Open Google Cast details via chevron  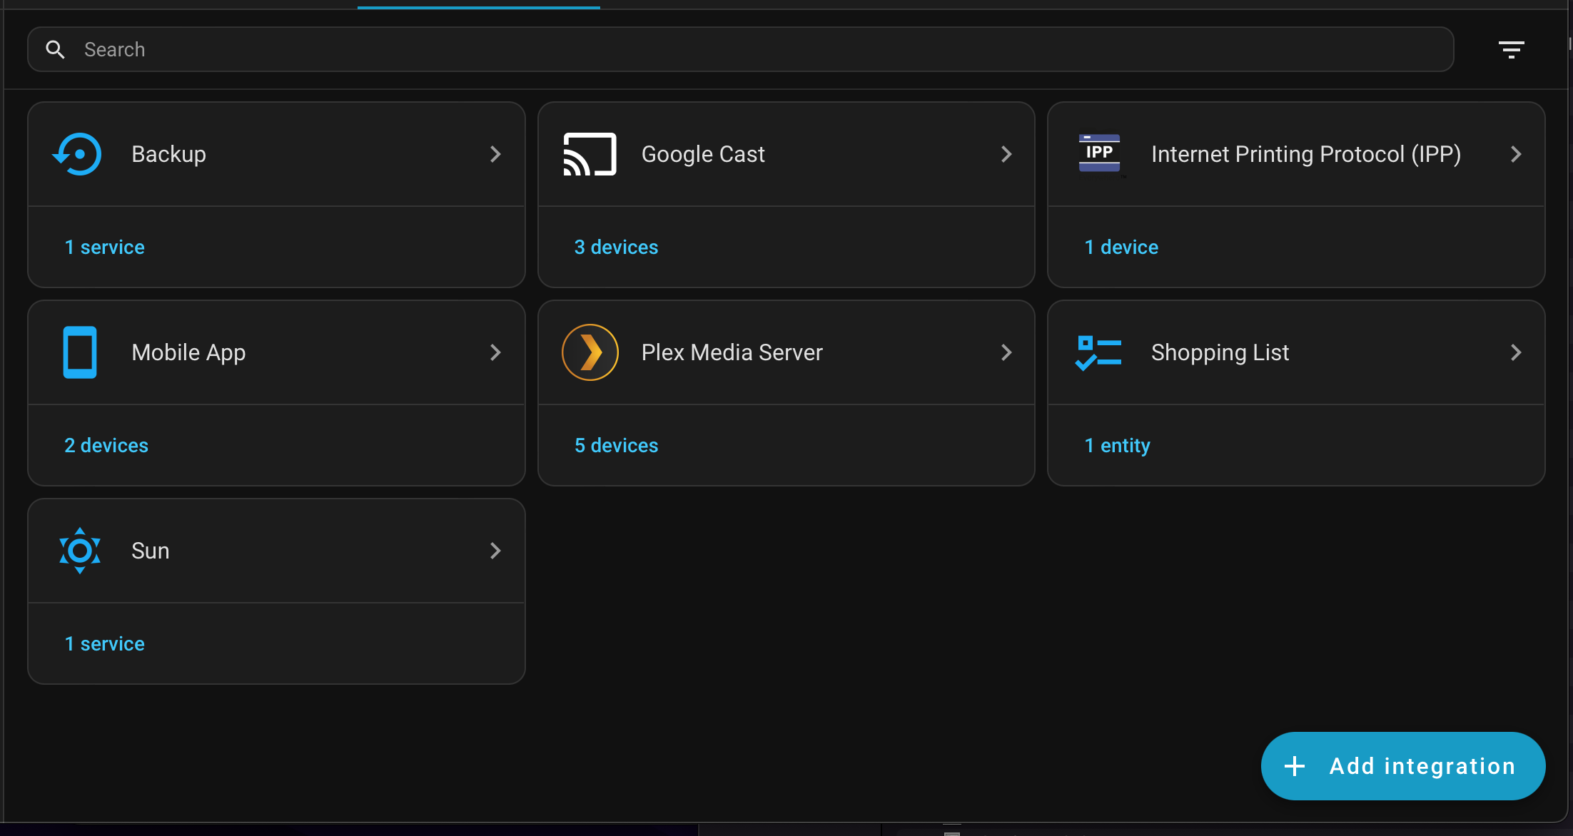[1006, 154]
